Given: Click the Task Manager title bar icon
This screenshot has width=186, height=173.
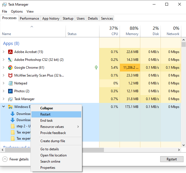Looking at the screenshot, I should [4, 4].
